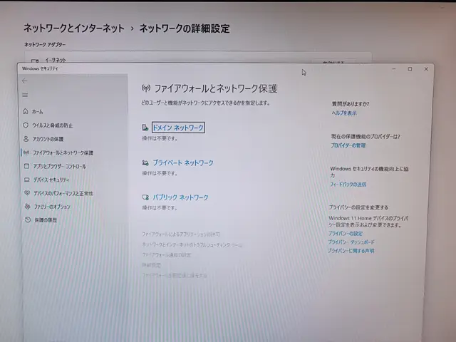456x342 pixels.
Task: Maximize the Windows Security window
Action: 410,69
